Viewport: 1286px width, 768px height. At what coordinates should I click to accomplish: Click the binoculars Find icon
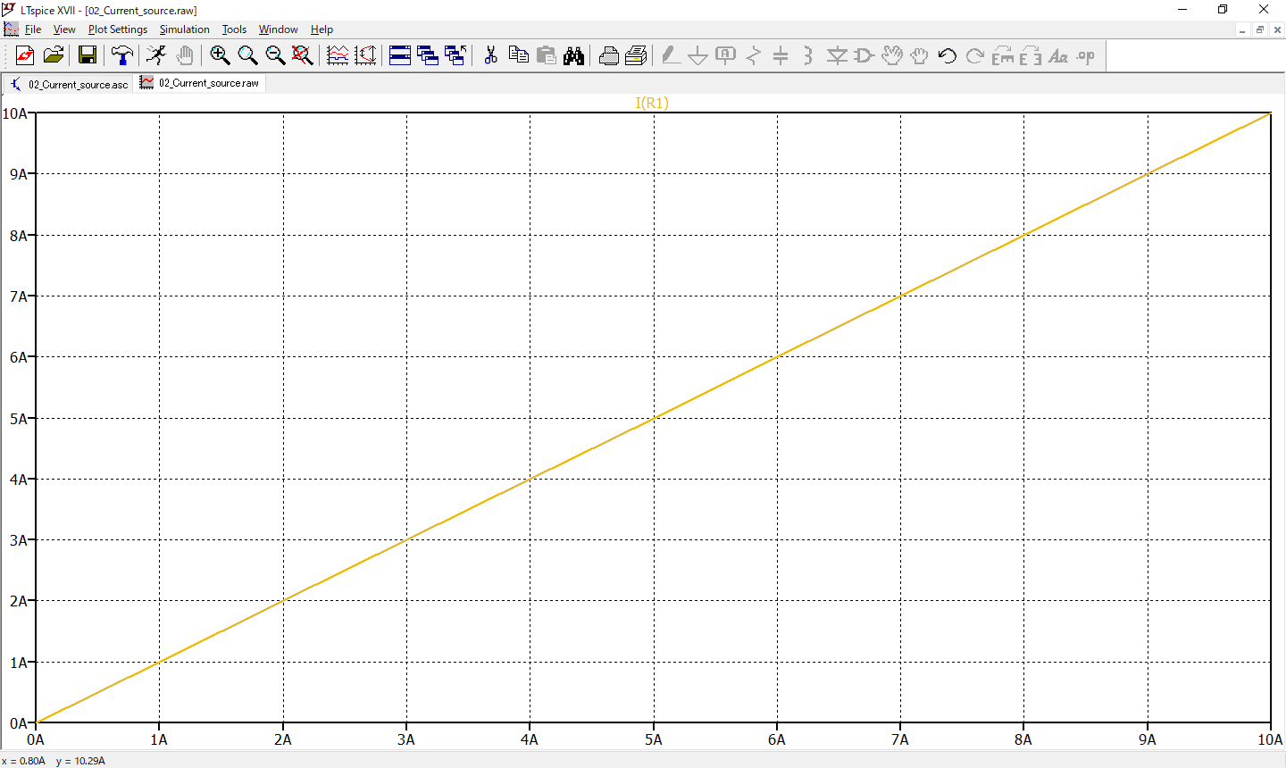click(x=573, y=56)
